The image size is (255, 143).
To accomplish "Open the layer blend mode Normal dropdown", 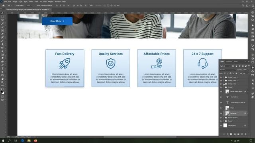I will (x=228, y=70).
